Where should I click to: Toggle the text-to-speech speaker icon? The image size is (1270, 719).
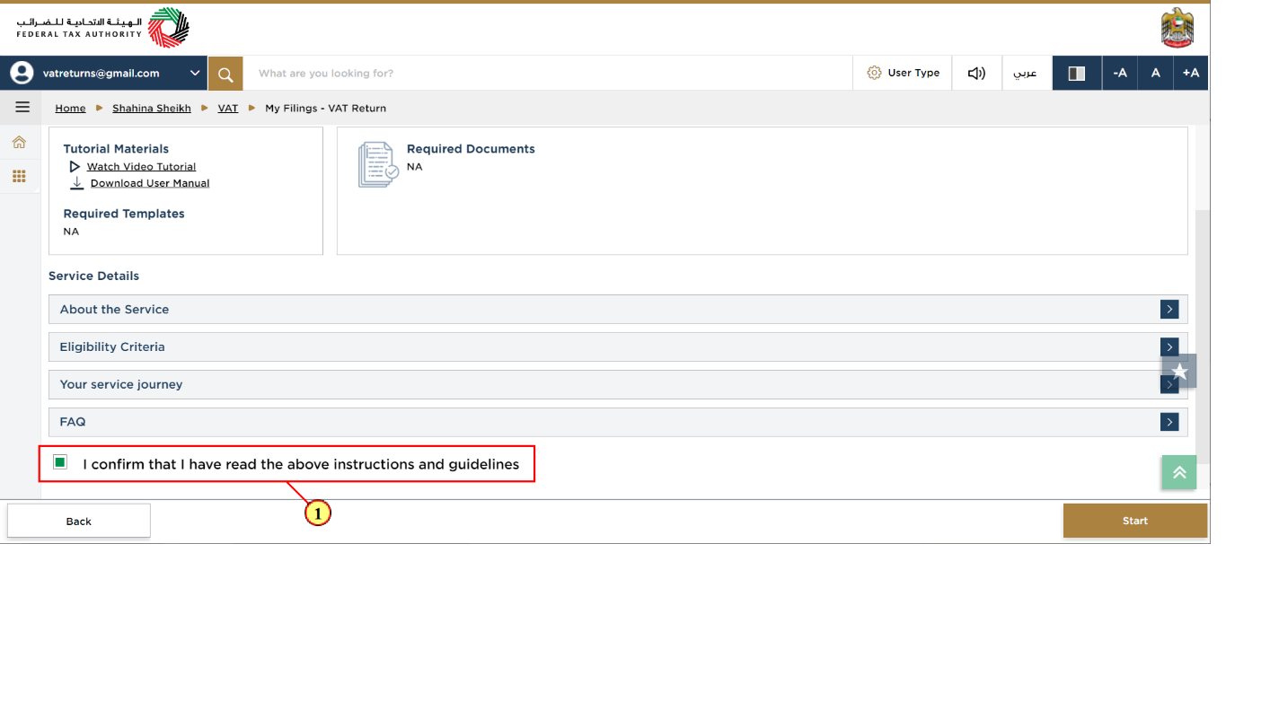(x=976, y=73)
